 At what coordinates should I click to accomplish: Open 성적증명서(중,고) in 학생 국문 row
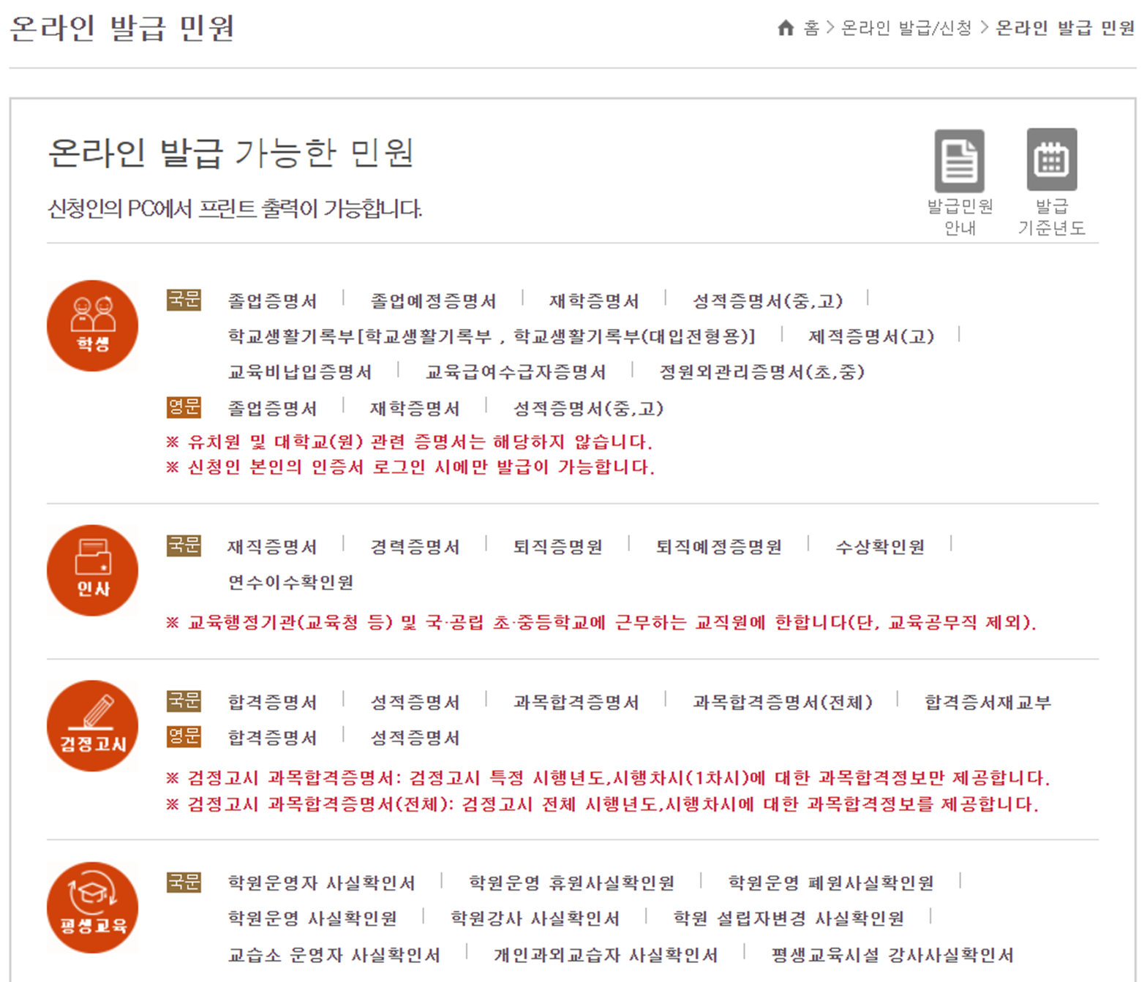767,301
